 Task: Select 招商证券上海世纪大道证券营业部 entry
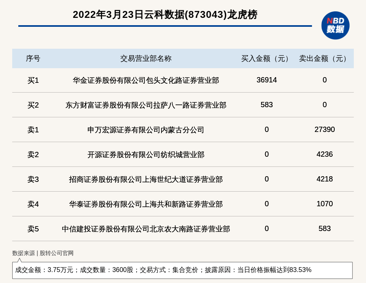146,179
